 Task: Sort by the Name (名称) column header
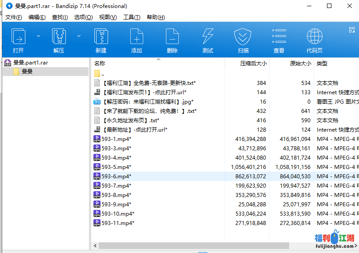pos(100,64)
